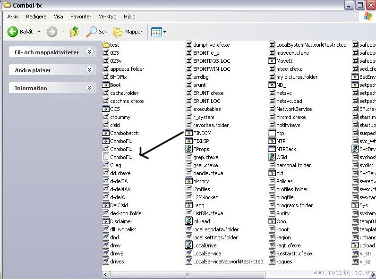Select the file named my pictures.folder

(293, 77)
